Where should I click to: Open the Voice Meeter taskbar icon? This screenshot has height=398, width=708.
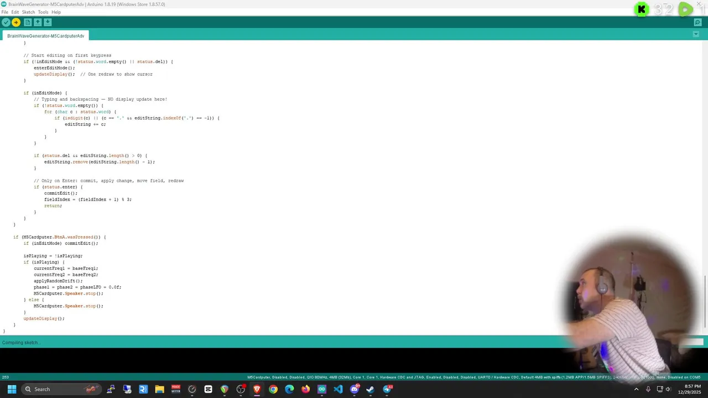tap(176, 389)
